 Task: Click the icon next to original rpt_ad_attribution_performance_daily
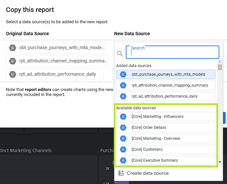click(x=13, y=74)
